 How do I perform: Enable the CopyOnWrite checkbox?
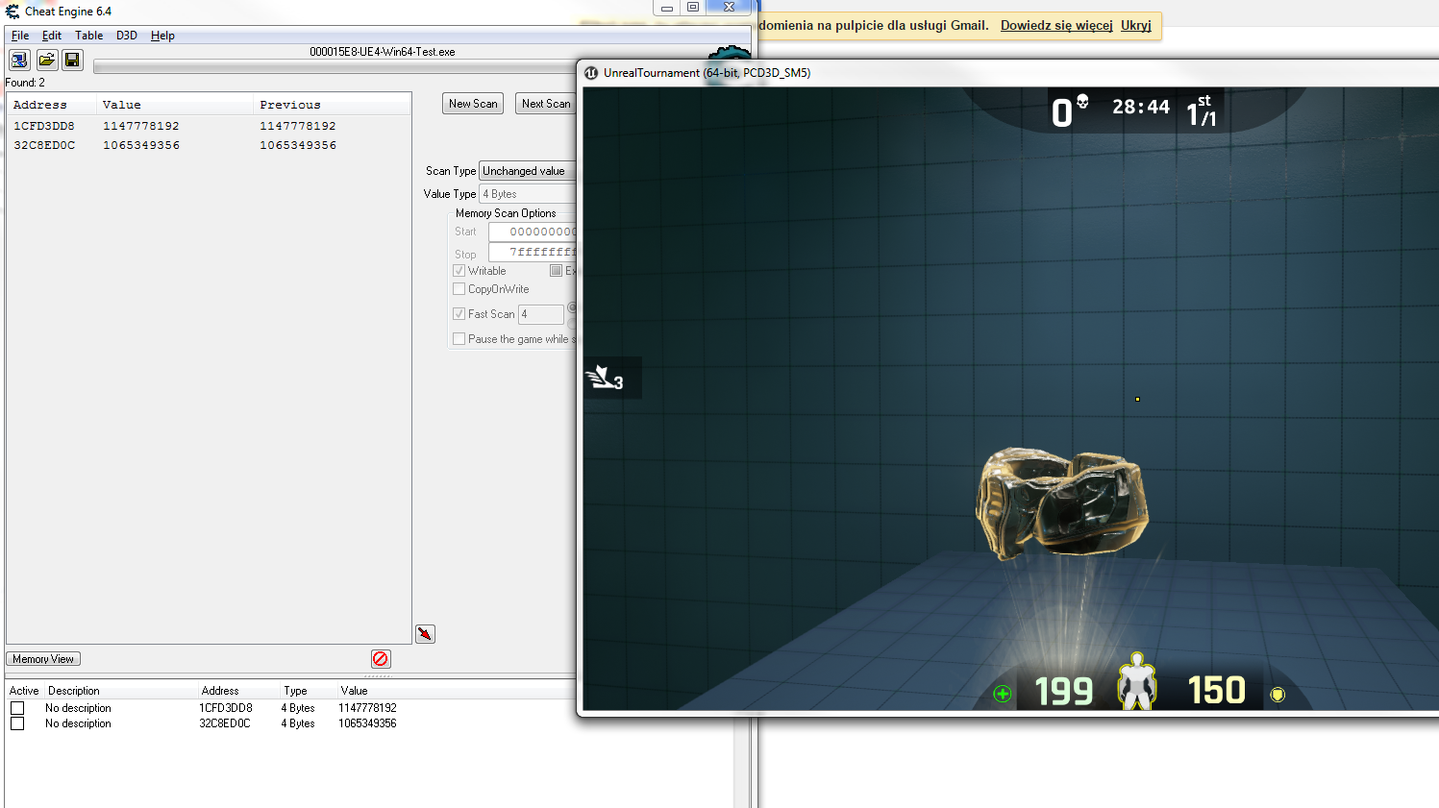[x=459, y=289]
